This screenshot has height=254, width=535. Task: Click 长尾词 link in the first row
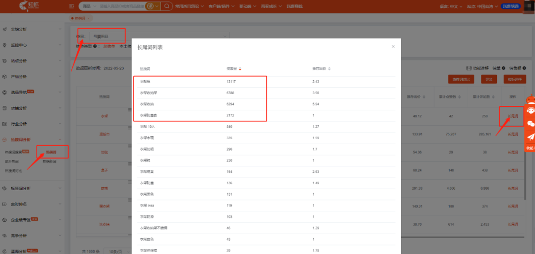(513, 116)
